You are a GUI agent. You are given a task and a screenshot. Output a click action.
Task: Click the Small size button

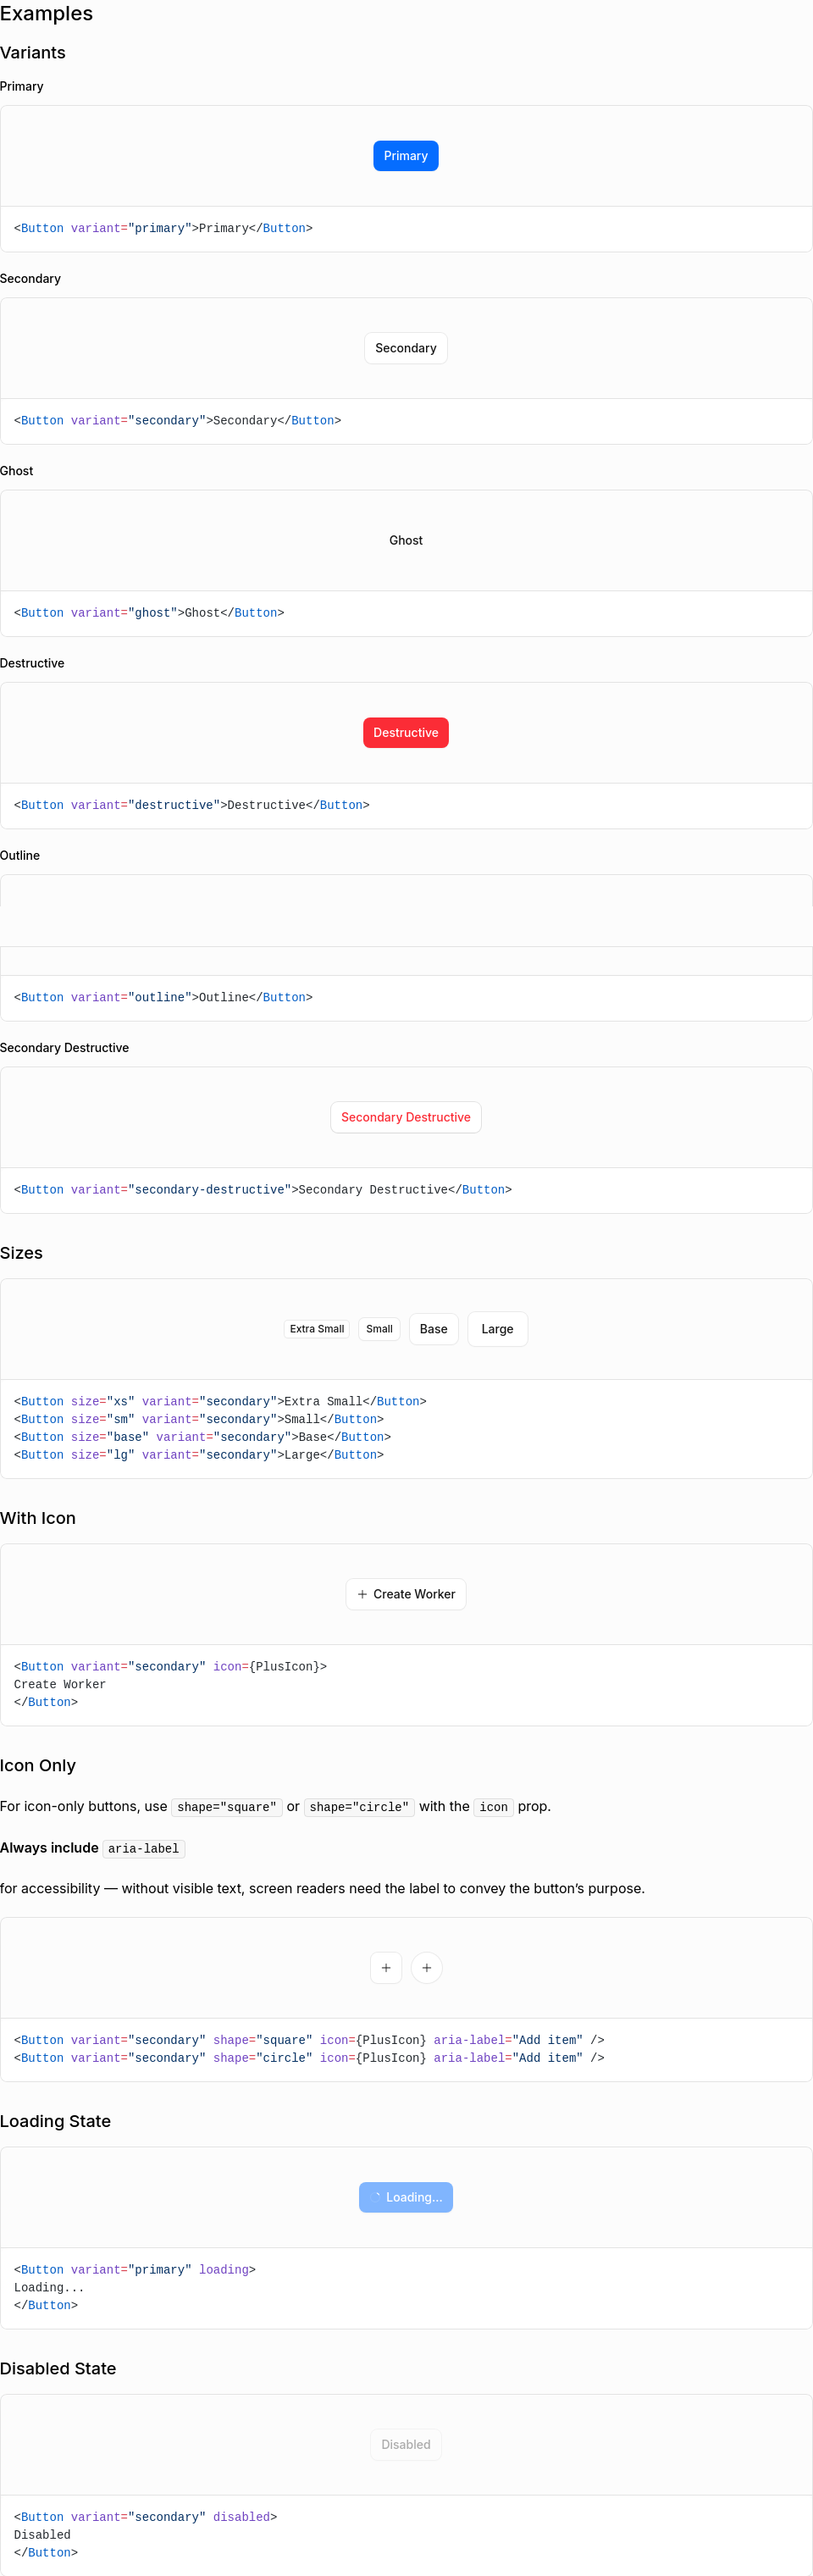379,1329
